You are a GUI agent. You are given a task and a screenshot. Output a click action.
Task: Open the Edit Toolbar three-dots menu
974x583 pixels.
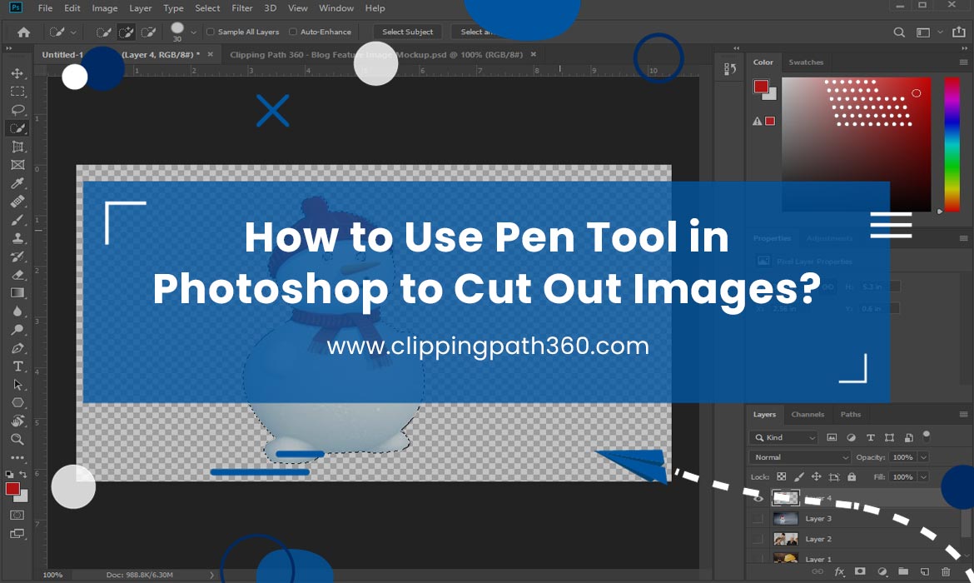click(17, 458)
